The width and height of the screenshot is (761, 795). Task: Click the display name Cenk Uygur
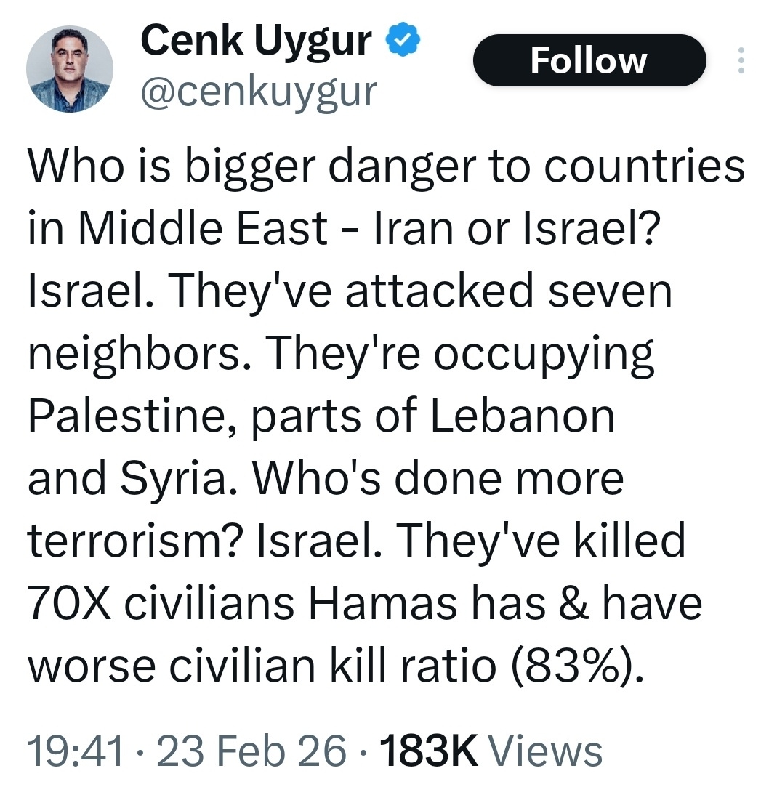(x=256, y=42)
